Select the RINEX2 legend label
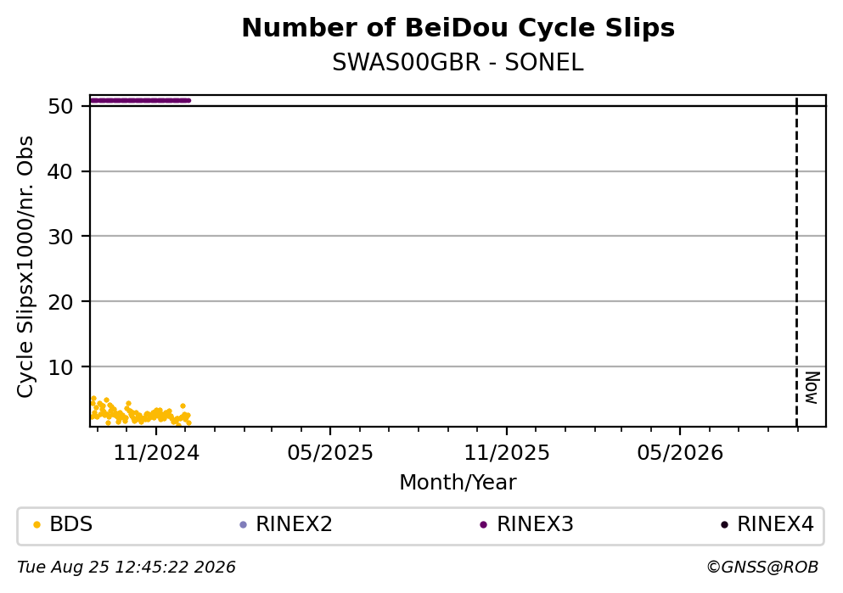Screen dimensions: 843x593 coord(294,524)
